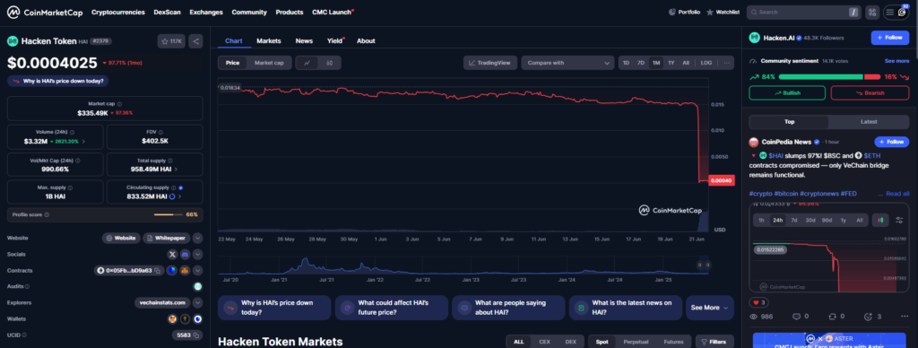Vote Bullish on community sentiment
The width and height of the screenshot is (918, 348).
[x=787, y=92]
